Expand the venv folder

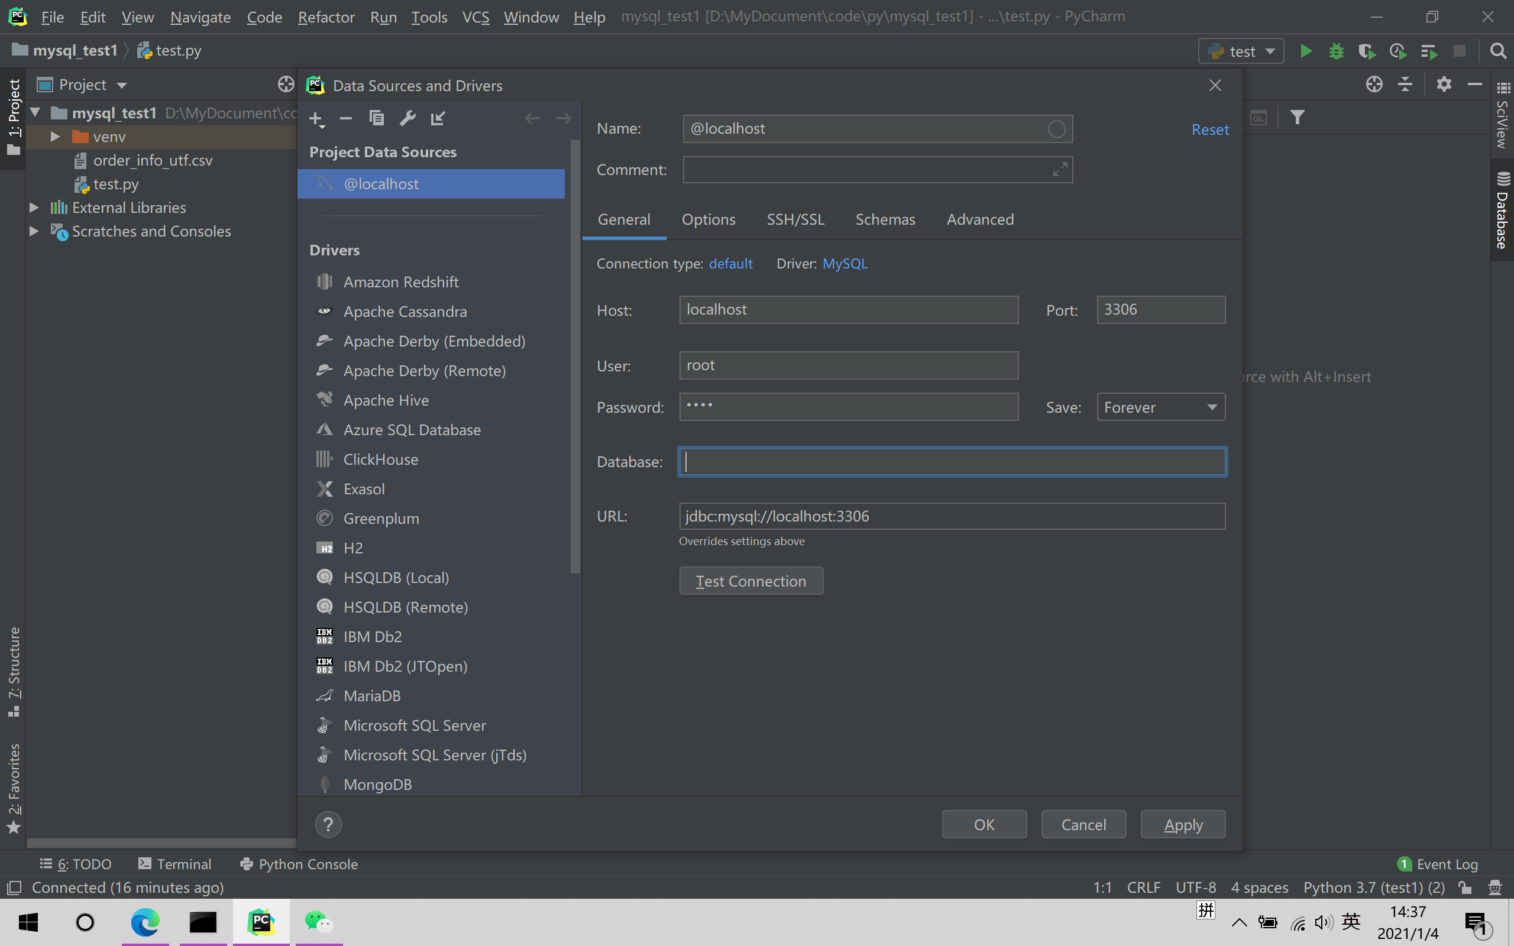pyautogui.click(x=55, y=137)
